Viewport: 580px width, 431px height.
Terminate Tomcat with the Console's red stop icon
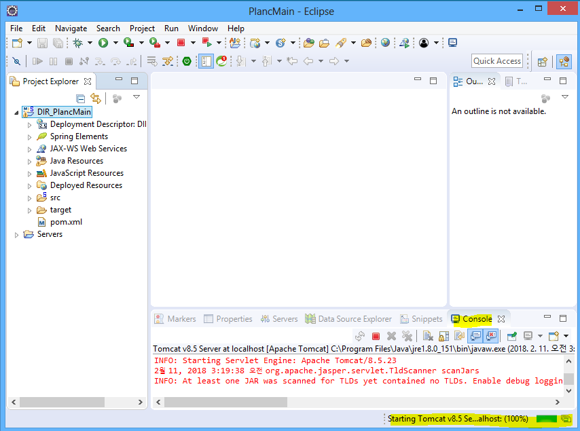[376, 335]
